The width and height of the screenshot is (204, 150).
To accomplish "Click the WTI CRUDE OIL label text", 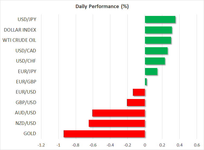I will [19, 40].
